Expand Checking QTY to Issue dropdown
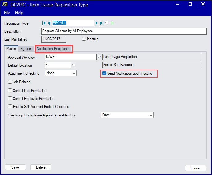The width and height of the screenshot is (212, 175). tap(151, 115)
